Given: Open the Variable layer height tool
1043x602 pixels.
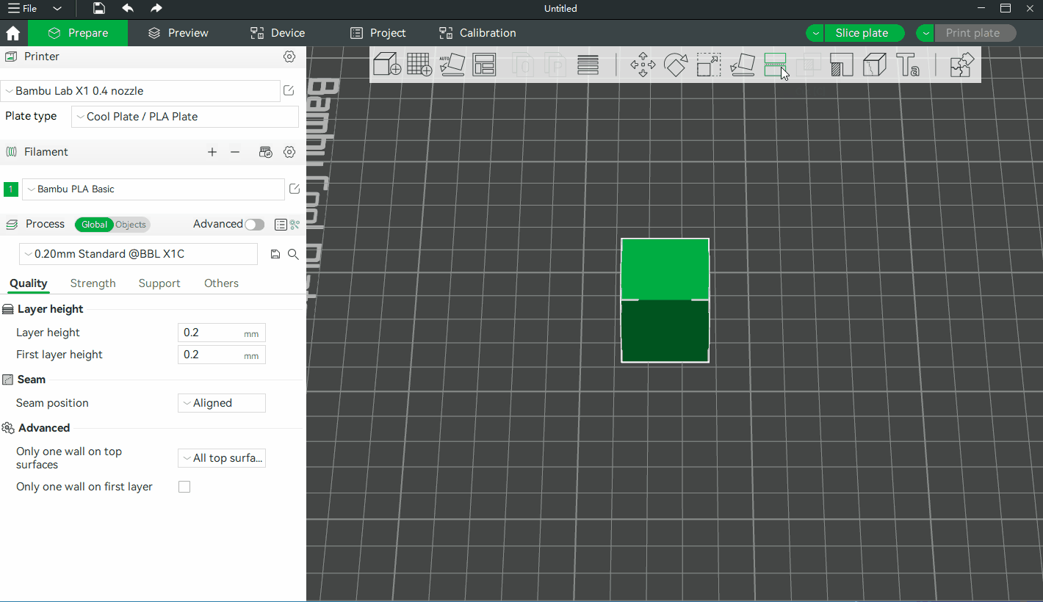Looking at the screenshot, I should (588, 65).
